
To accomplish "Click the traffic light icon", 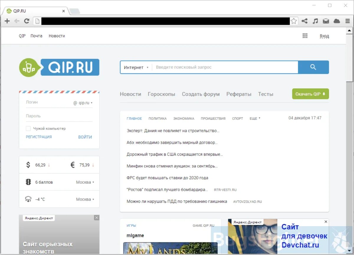I will 28,182.
